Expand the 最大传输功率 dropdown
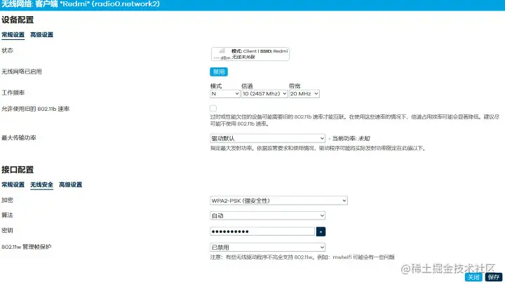This screenshot has height=284, width=505. click(x=267, y=138)
